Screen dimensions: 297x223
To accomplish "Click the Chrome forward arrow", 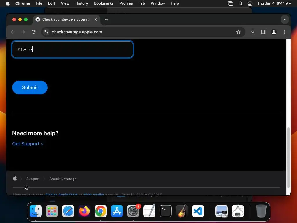I will pos(23,32).
